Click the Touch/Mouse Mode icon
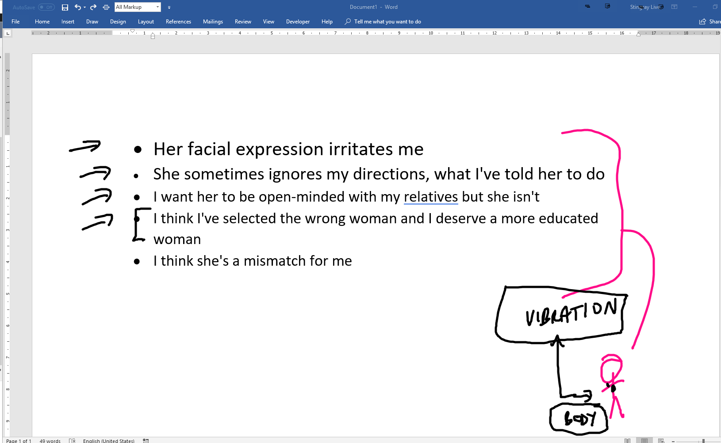Image resolution: width=721 pixels, height=443 pixels. coord(106,7)
